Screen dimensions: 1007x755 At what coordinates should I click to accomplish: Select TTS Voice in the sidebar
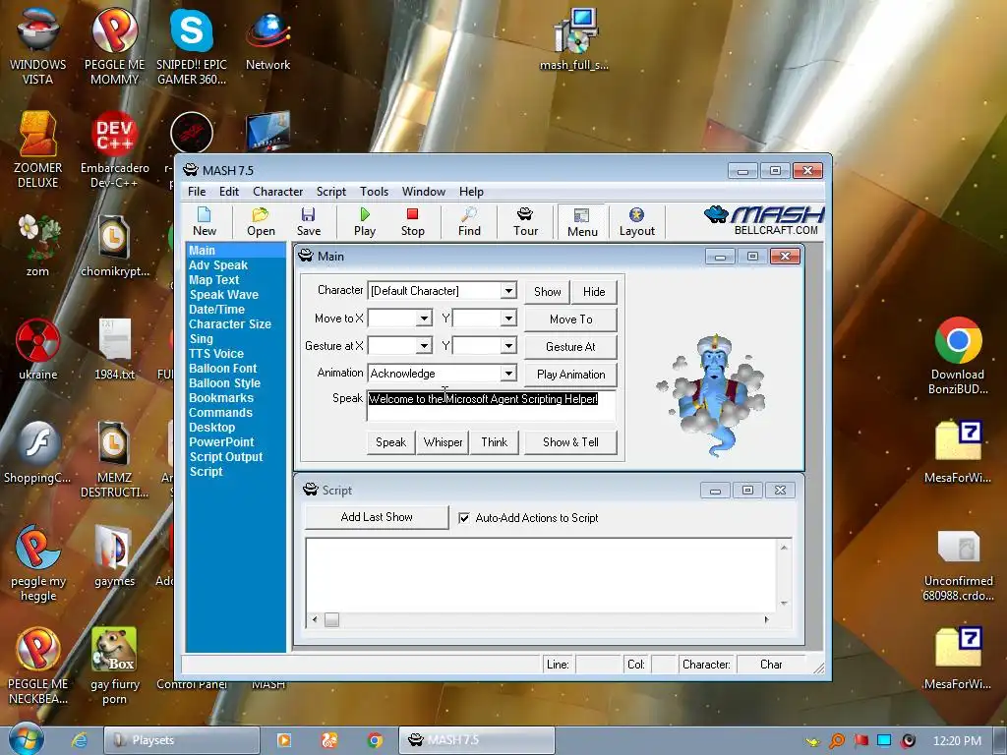pyautogui.click(x=215, y=354)
